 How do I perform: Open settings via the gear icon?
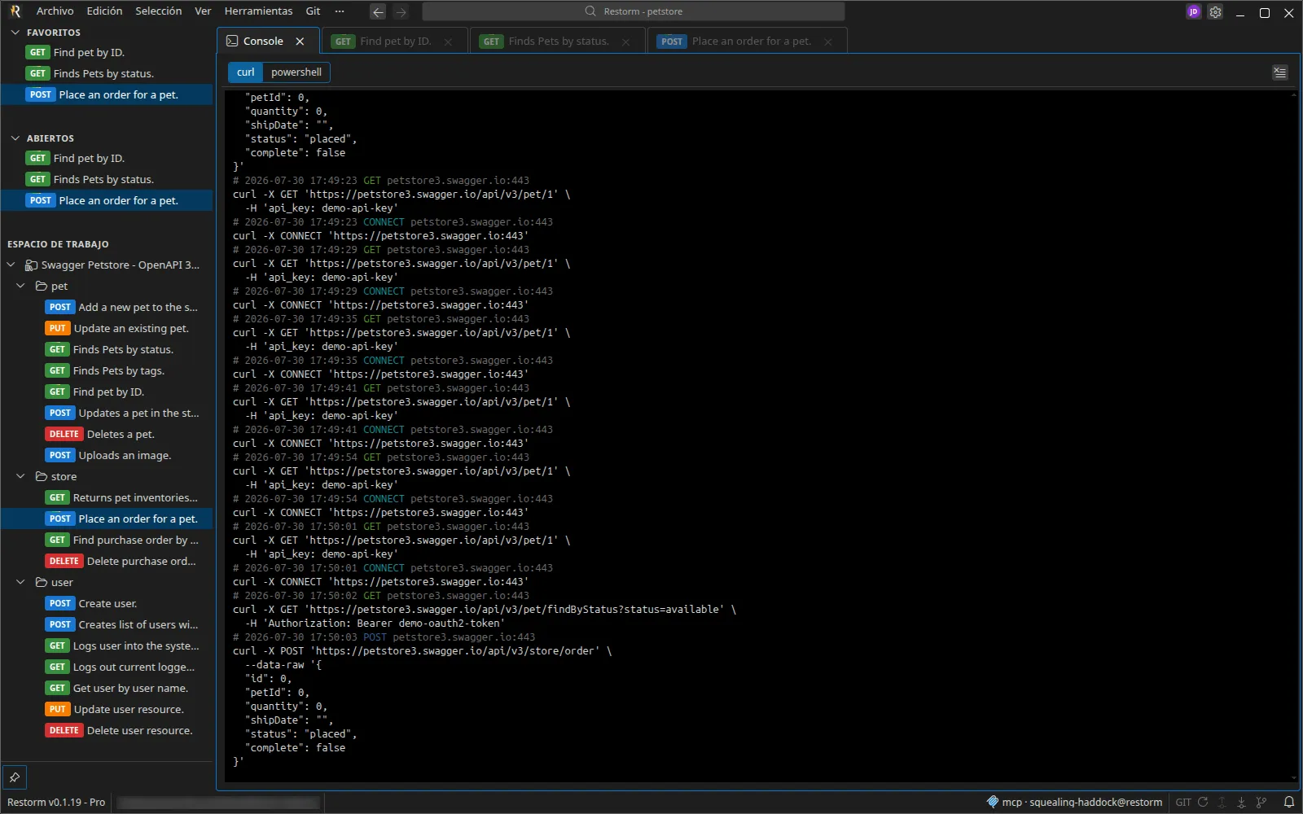coord(1215,12)
